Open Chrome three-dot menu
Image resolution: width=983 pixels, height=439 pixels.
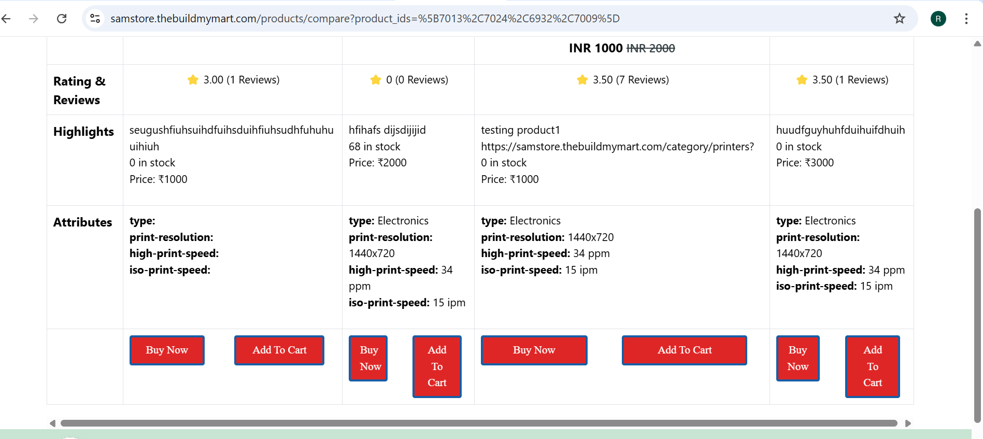point(966,19)
